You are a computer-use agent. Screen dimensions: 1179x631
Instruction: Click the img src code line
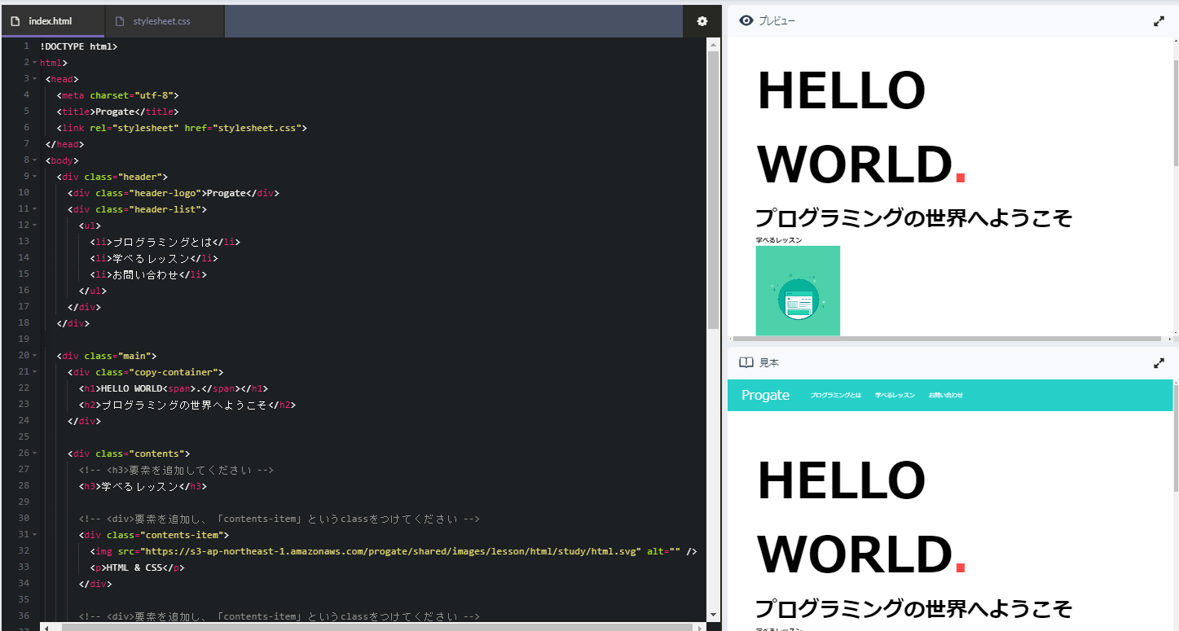pos(394,551)
